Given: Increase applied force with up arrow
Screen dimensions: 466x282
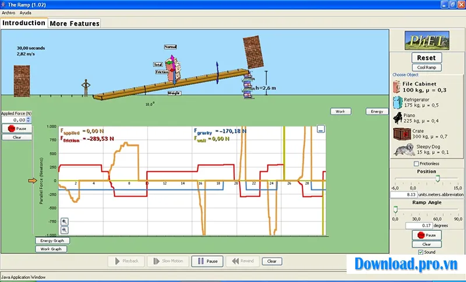Looking at the screenshot, I should pyautogui.click(x=29, y=118).
